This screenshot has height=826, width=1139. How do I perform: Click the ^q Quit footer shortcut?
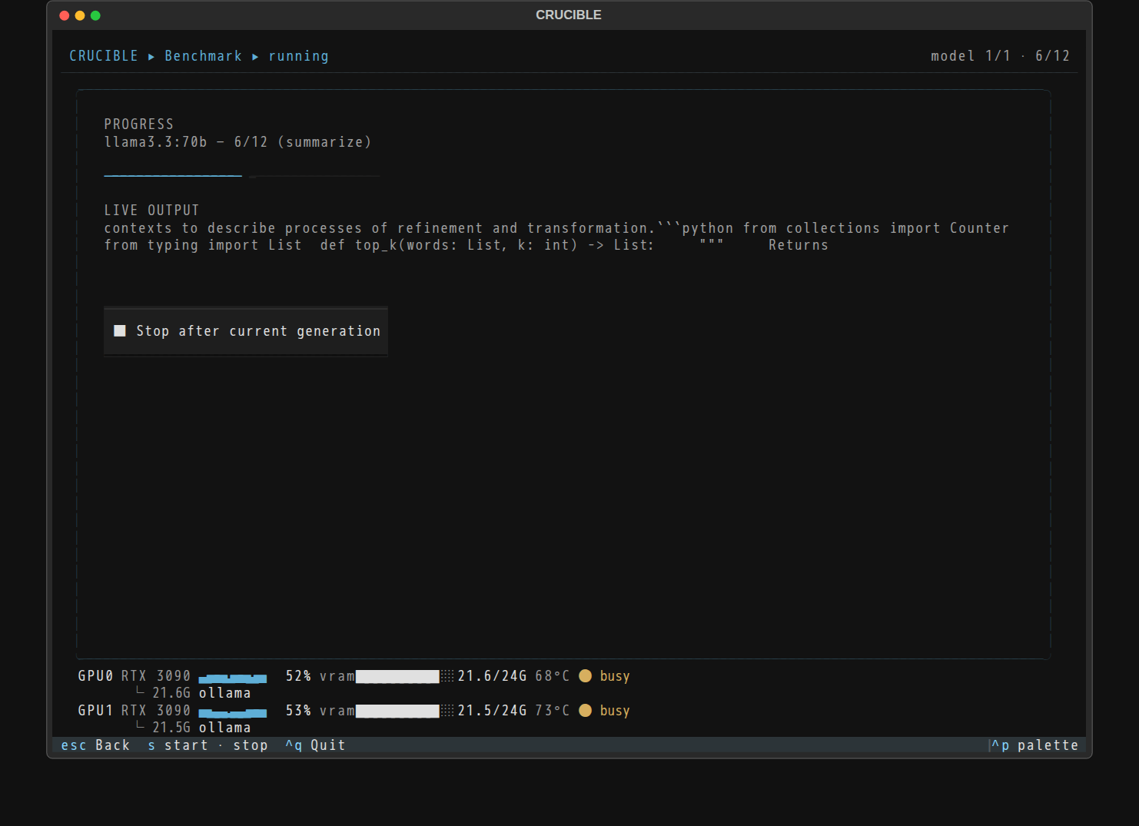point(315,745)
